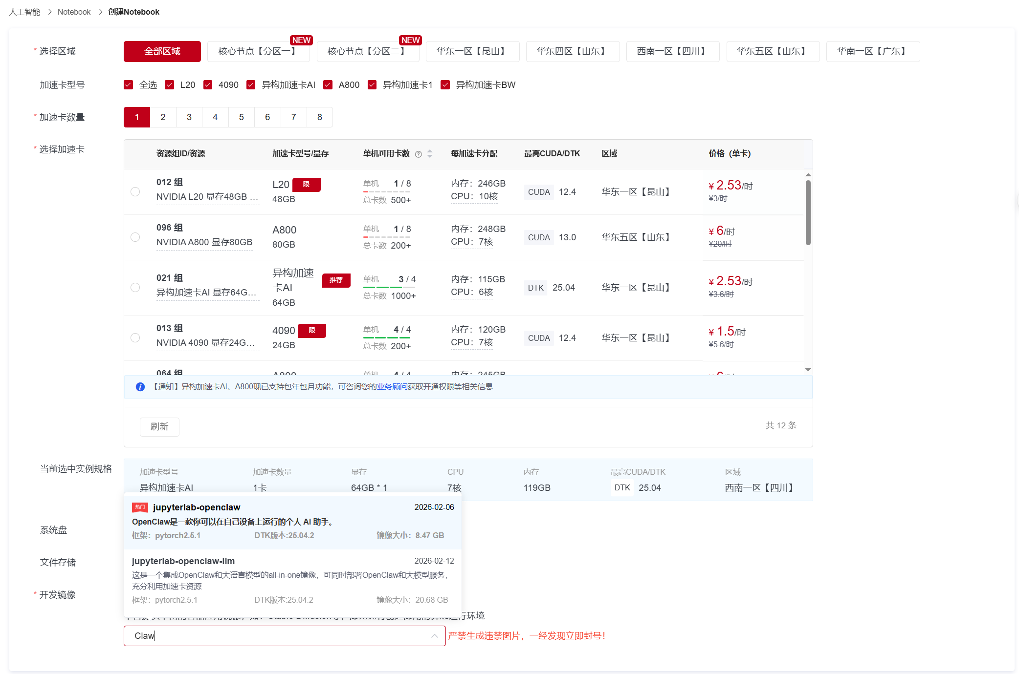The height and width of the screenshot is (674, 1019).
Task: Click the 限 badge next to 4090
Action: tap(311, 331)
